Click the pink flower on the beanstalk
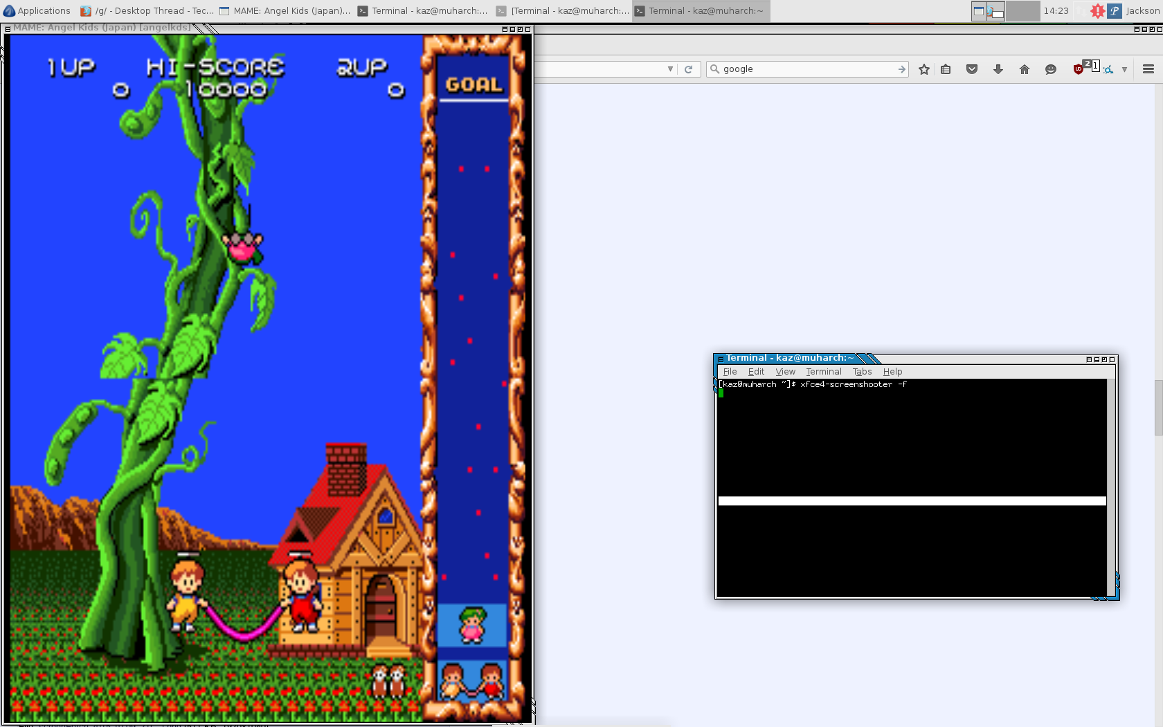Image resolution: width=1163 pixels, height=727 pixels. point(242,248)
